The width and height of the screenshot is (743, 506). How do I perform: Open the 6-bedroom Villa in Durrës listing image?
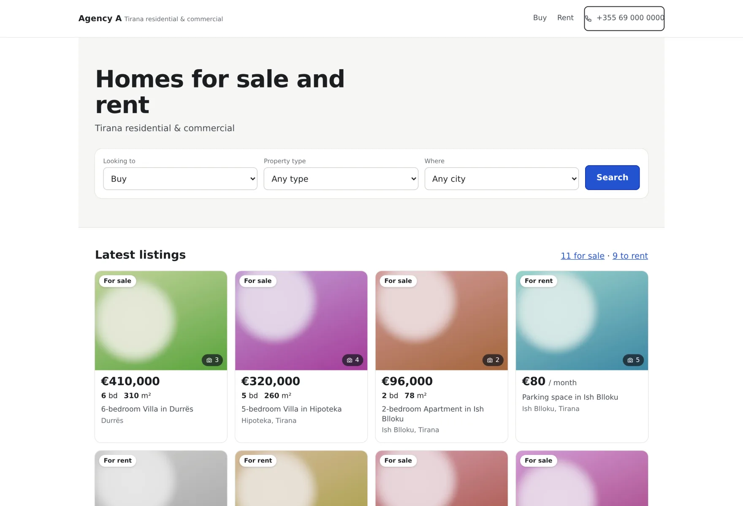click(161, 321)
